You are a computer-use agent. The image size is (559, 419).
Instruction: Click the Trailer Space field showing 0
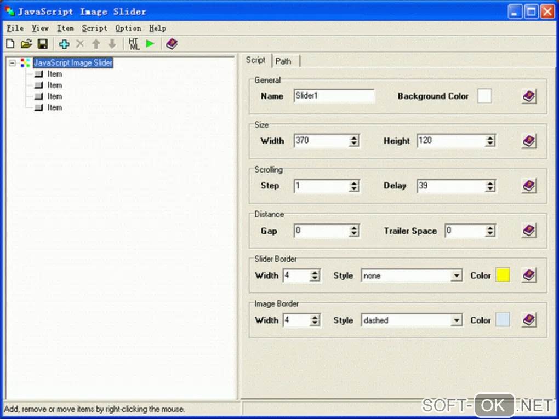[465, 231]
